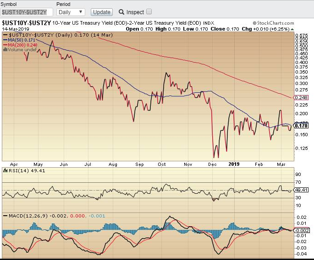Click the MA(50) 0.171 legend entry
The height and width of the screenshot is (260, 314).
[19, 40]
